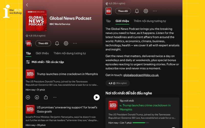Click globalpodcast@bbc.co.uk email link
The height and width of the screenshot is (128, 205).
[141, 75]
